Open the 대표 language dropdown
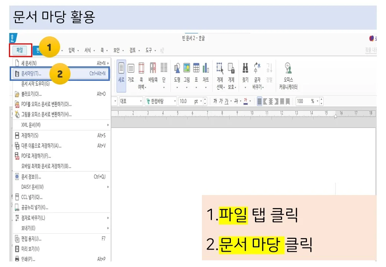386x267 pixels. [131, 101]
